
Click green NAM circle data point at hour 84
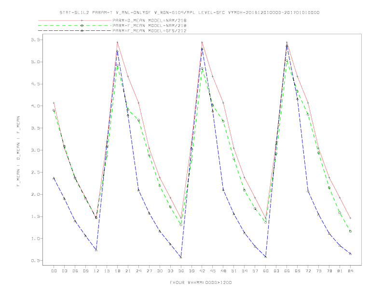coord(350,231)
